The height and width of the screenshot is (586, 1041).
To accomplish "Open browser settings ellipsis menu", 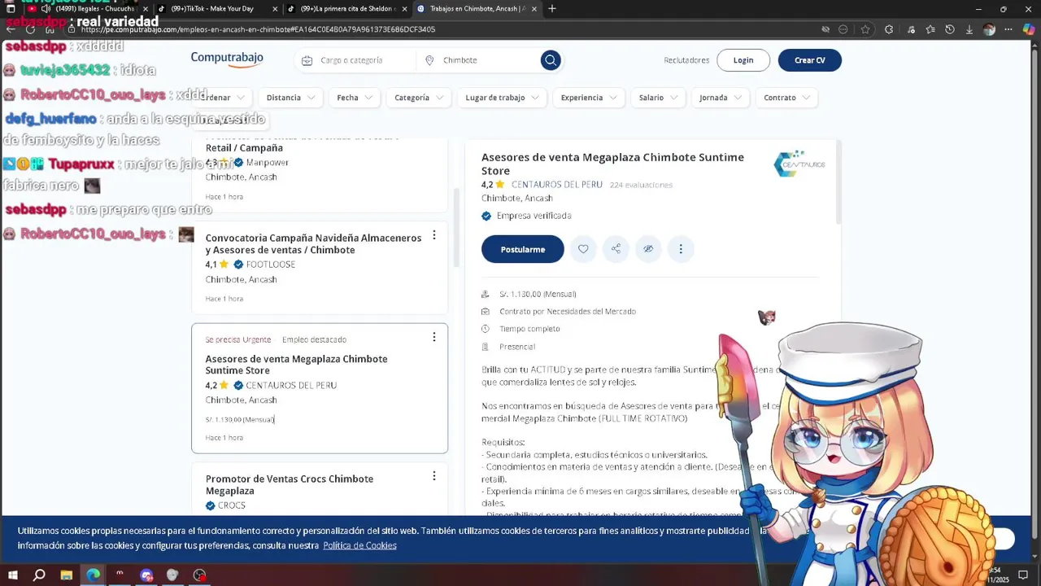I will [1008, 29].
